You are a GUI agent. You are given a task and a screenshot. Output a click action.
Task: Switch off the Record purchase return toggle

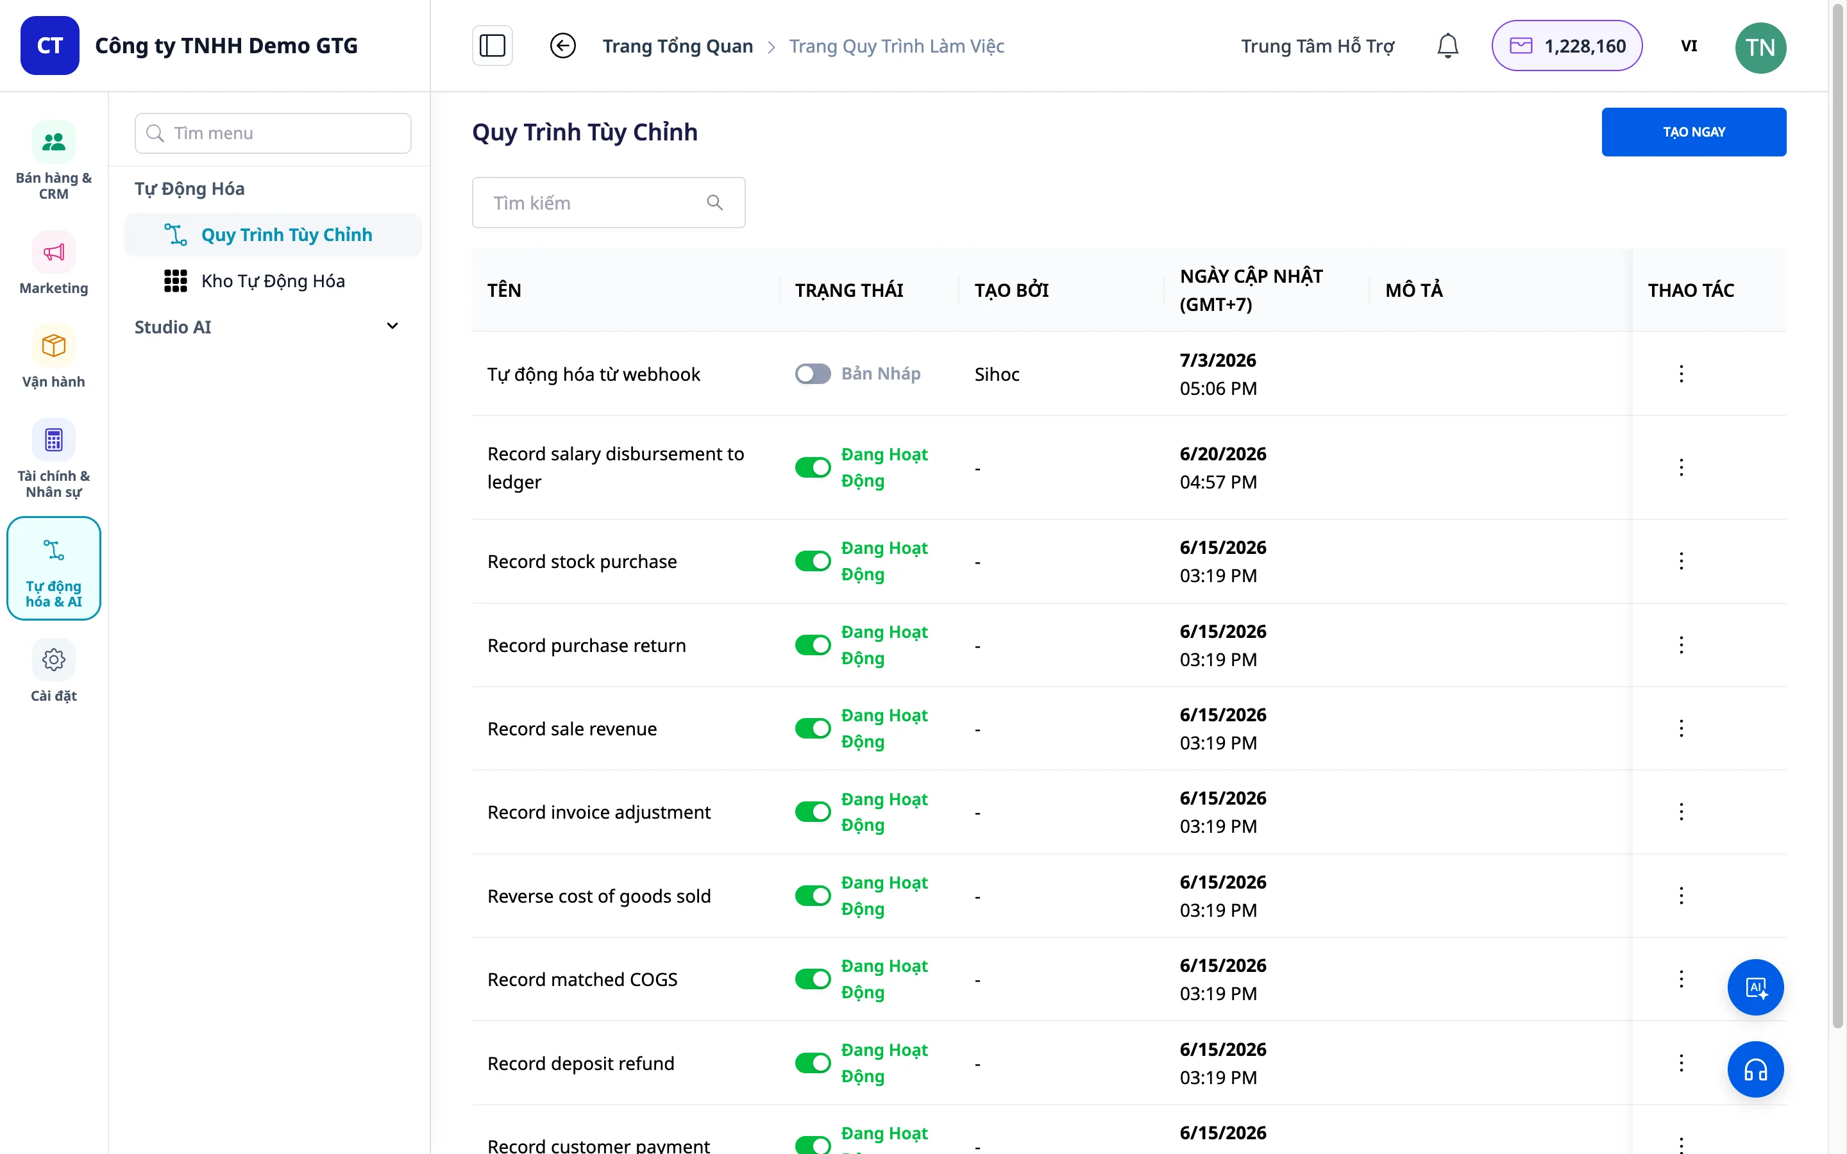813,645
